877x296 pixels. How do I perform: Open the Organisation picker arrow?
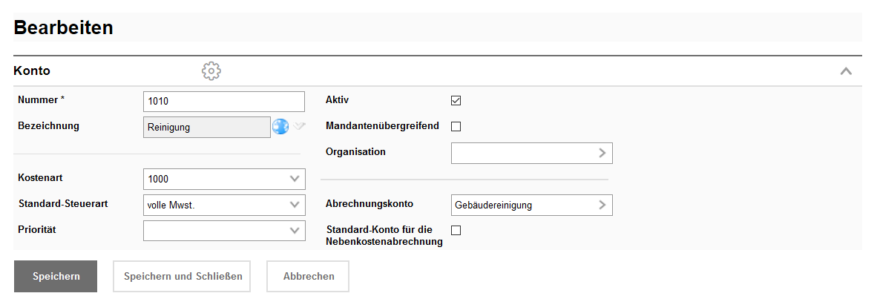click(602, 153)
